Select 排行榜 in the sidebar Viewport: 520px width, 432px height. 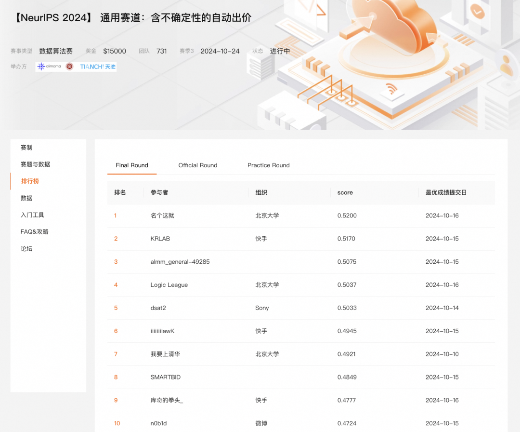pyautogui.click(x=30, y=181)
